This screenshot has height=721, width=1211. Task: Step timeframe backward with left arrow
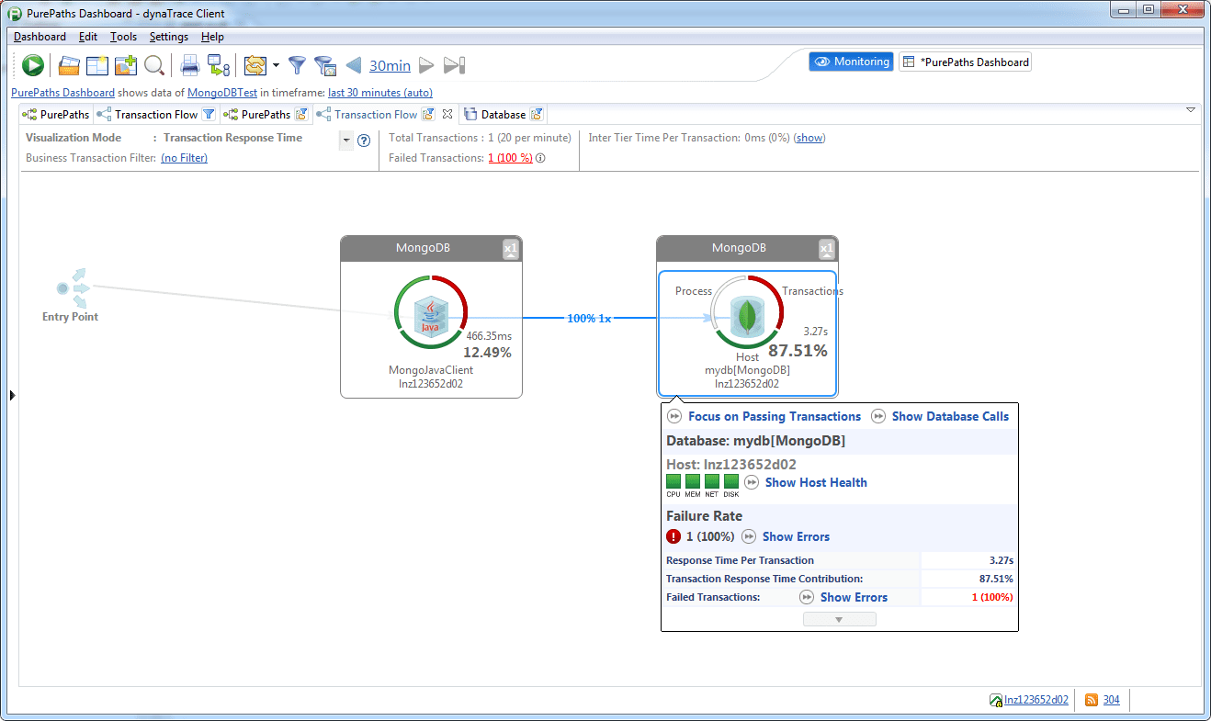click(354, 65)
